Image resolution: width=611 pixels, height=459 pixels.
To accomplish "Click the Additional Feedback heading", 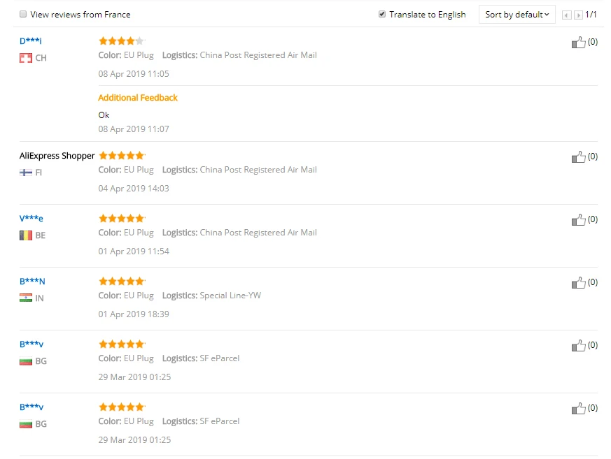I will click(x=138, y=98).
